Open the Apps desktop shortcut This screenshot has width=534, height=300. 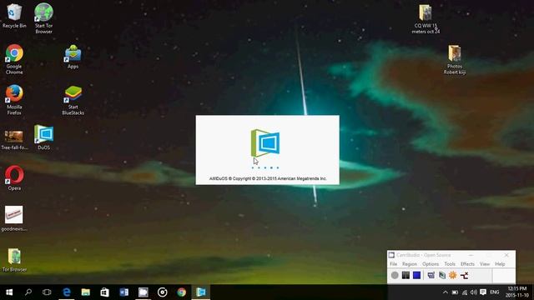tap(73, 57)
